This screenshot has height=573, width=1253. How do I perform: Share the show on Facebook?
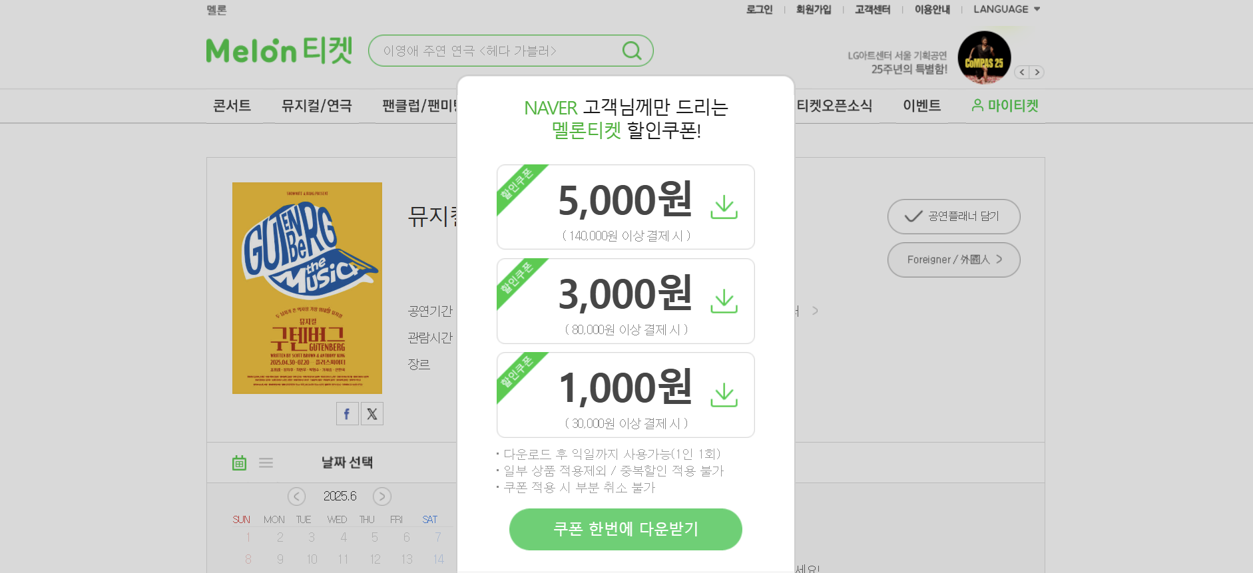click(x=347, y=414)
